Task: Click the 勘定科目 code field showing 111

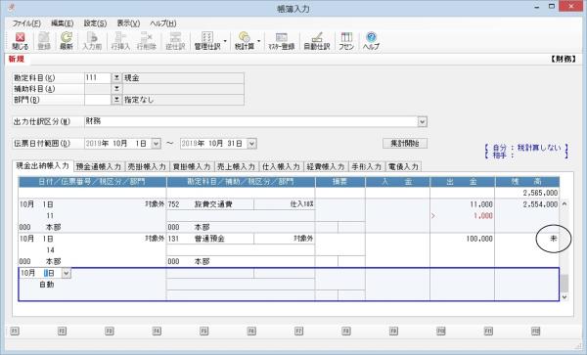Action: (x=98, y=78)
